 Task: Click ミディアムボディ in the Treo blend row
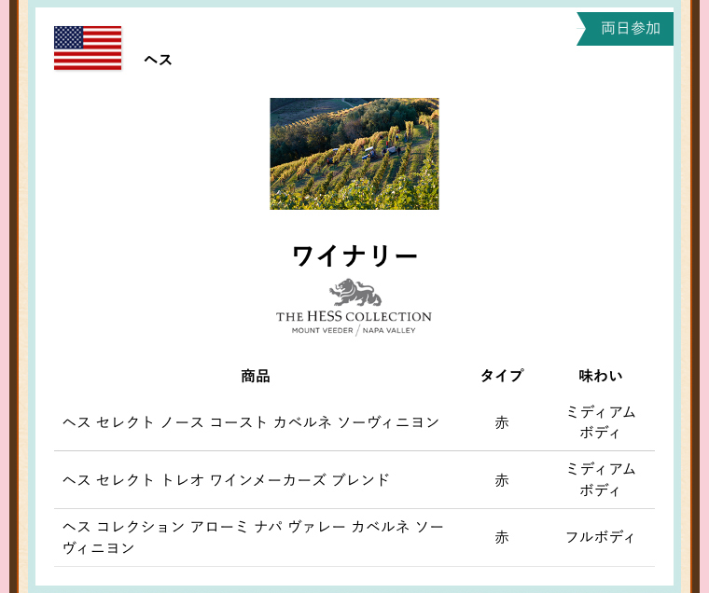point(600,480)
